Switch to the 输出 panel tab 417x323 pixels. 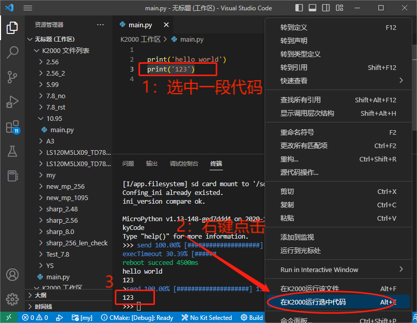(x=152, y=164)
